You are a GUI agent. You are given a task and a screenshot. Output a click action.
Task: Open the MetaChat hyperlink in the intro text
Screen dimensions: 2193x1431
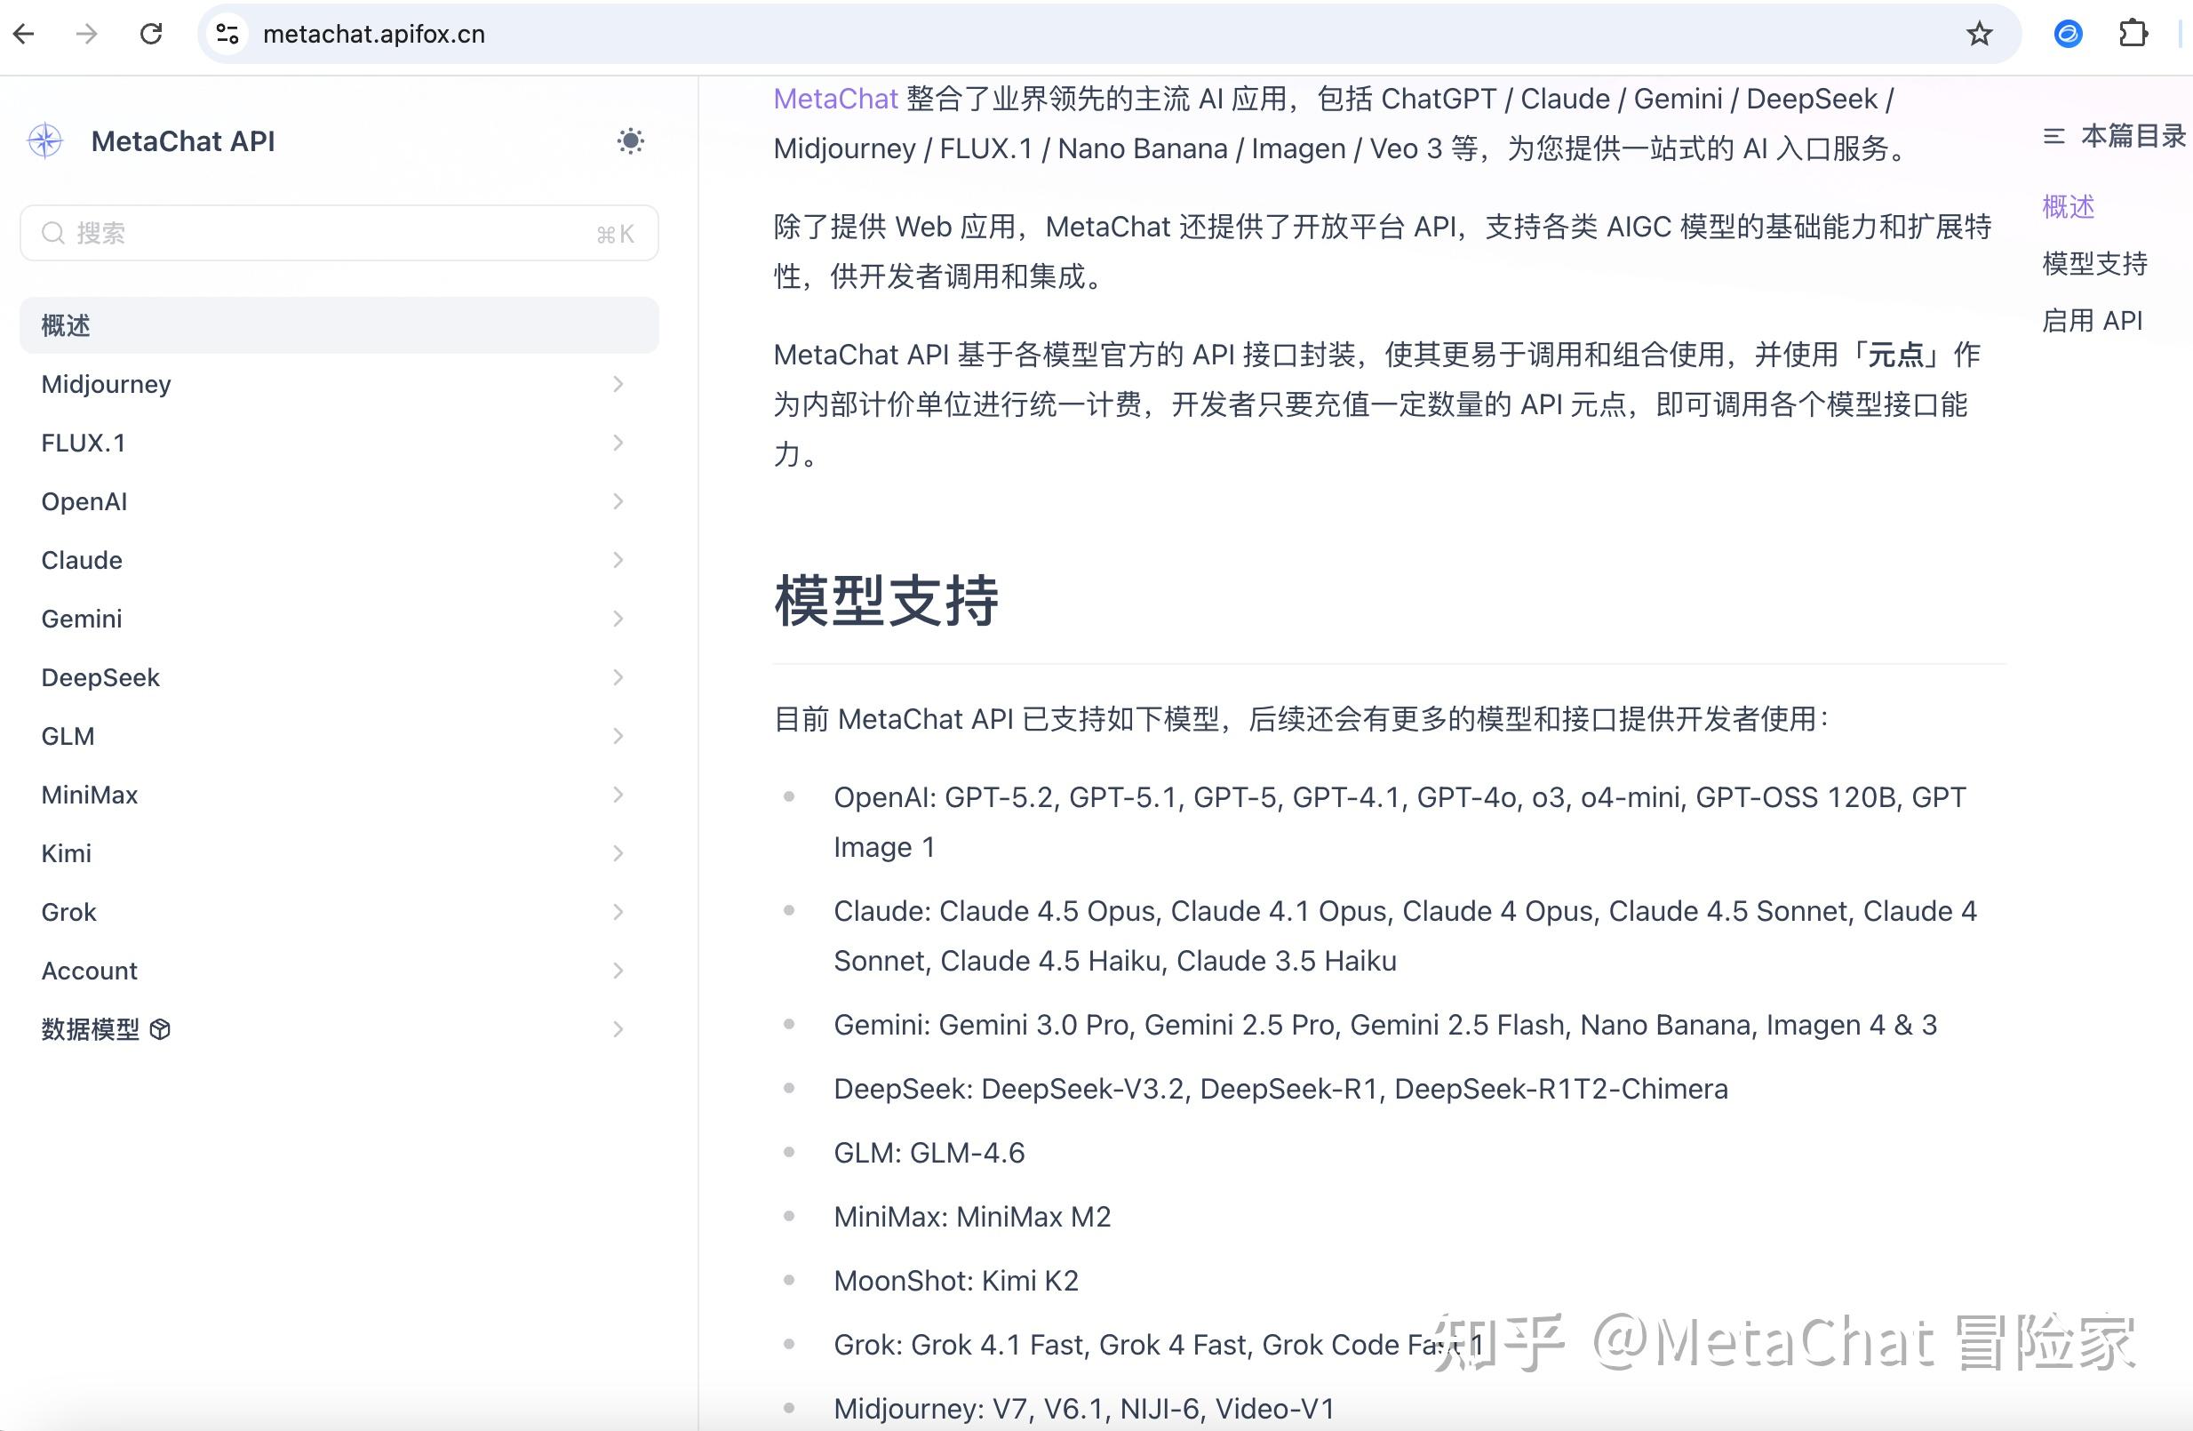(x=834, y=99)
